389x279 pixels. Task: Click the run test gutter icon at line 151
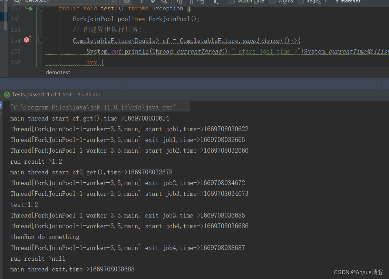[x=29, y=9]
